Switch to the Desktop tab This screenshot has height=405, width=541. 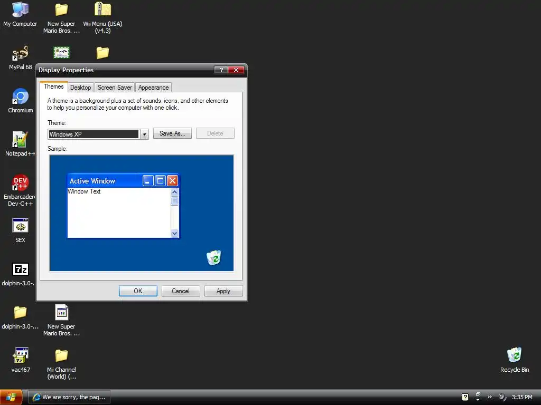click(80, 88)
